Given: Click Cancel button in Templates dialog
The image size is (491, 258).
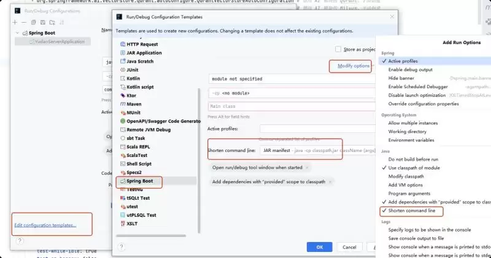Looking at the screenshot, I should click(x=349, y=247).
